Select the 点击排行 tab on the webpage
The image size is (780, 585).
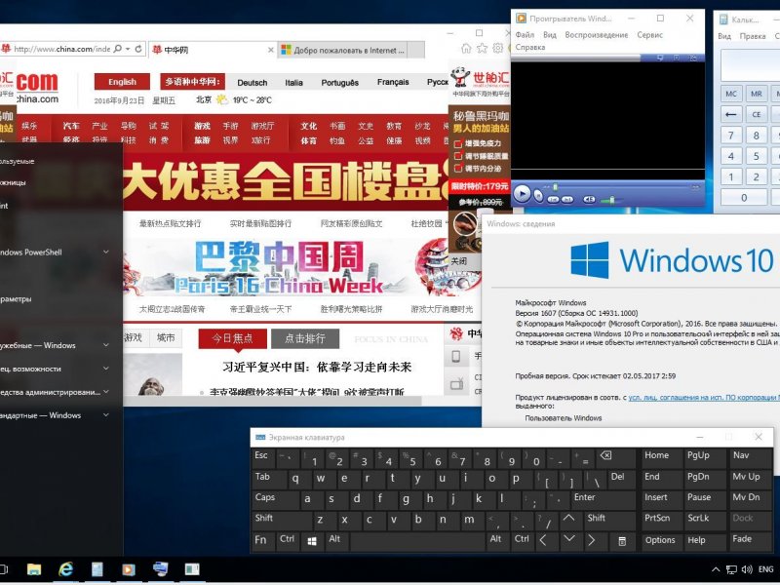(305, 338)
